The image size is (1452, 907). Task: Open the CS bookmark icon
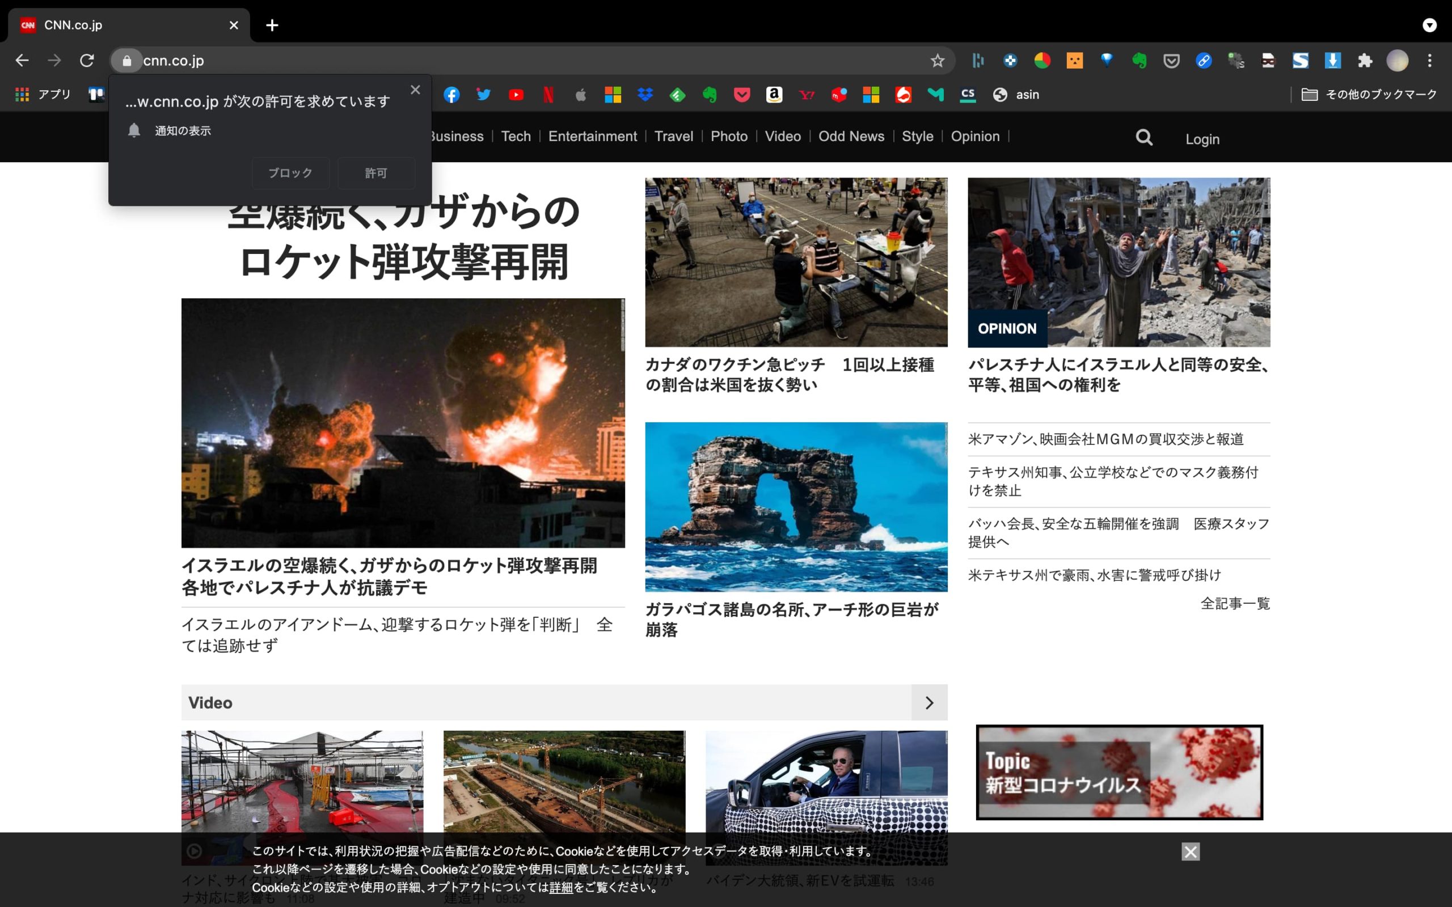[x=968, y=95]
